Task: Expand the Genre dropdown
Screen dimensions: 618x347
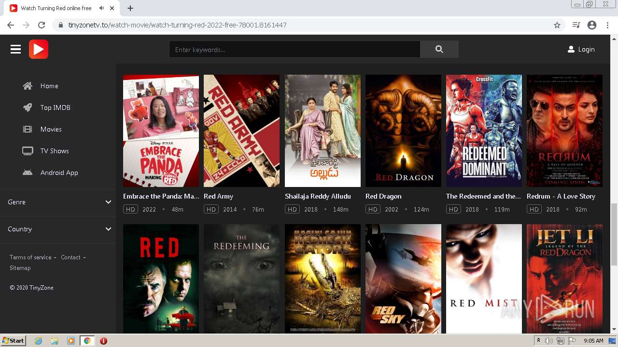Action: point(58,202)
